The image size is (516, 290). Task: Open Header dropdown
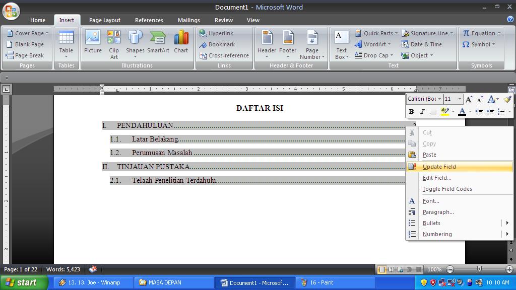tap(267, 44)
